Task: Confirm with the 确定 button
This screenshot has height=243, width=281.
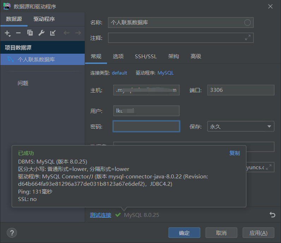Action: [184, 233]
